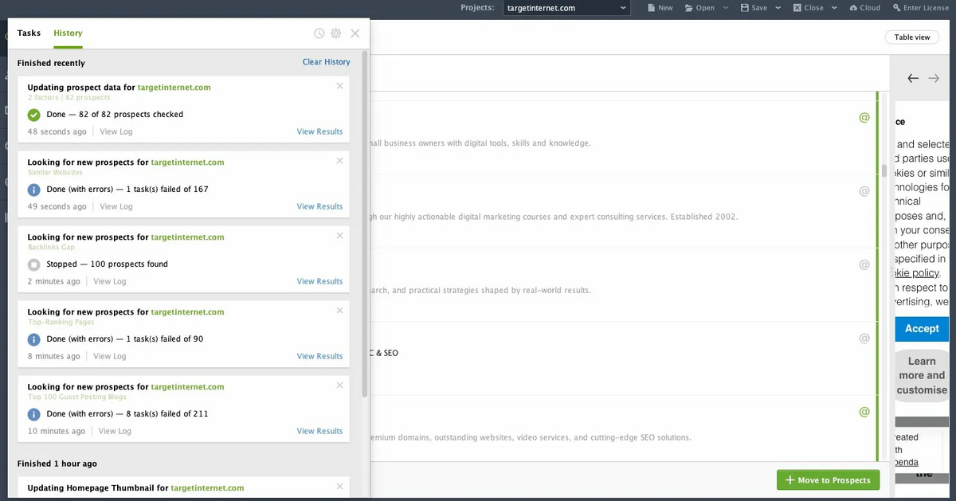Dismiss the Updating prospect data card
The width and height of the screenshot is (956, 501).
340,85
